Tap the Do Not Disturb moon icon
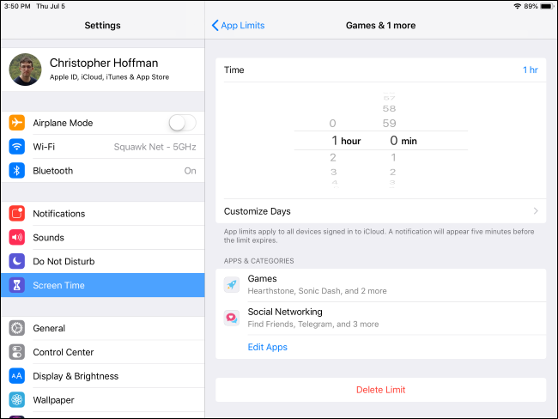This screenshot has width=558, height=419. (17, 261)
